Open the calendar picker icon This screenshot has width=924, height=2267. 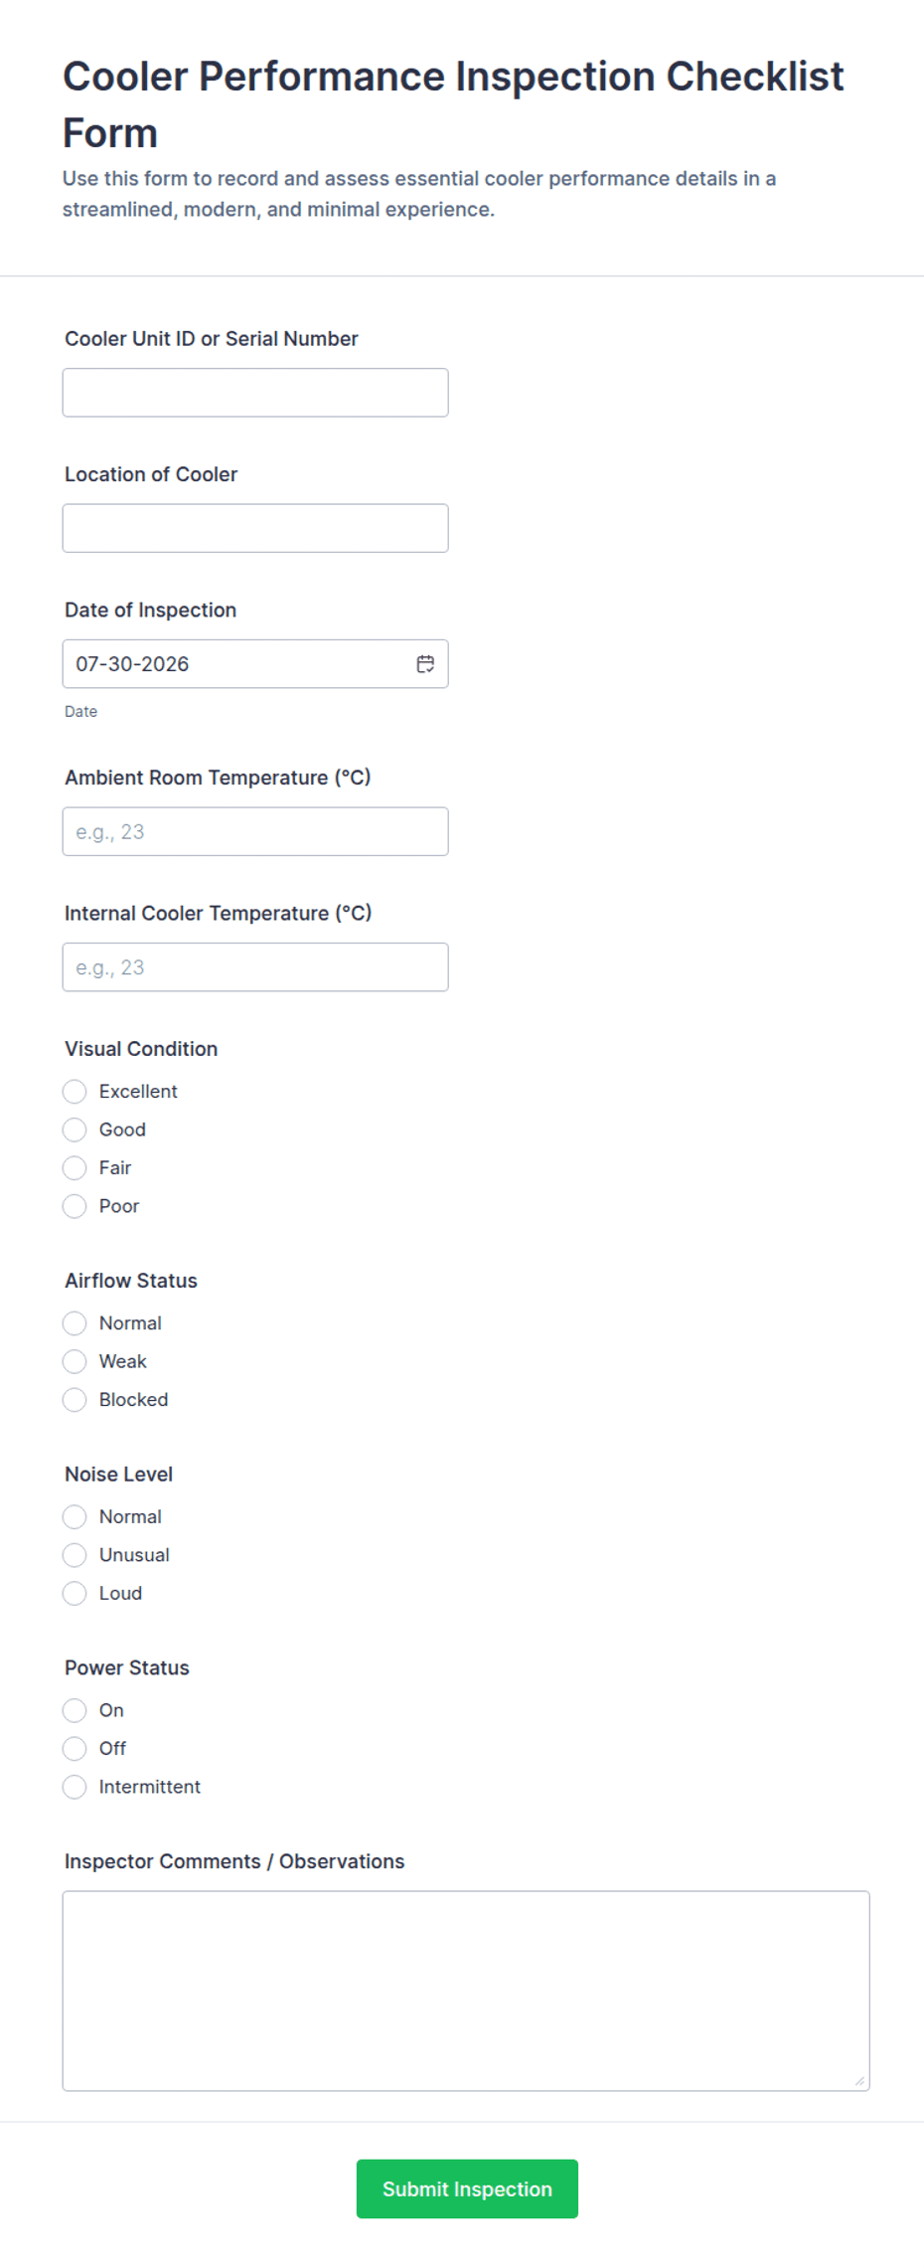(x=425, y=664)
